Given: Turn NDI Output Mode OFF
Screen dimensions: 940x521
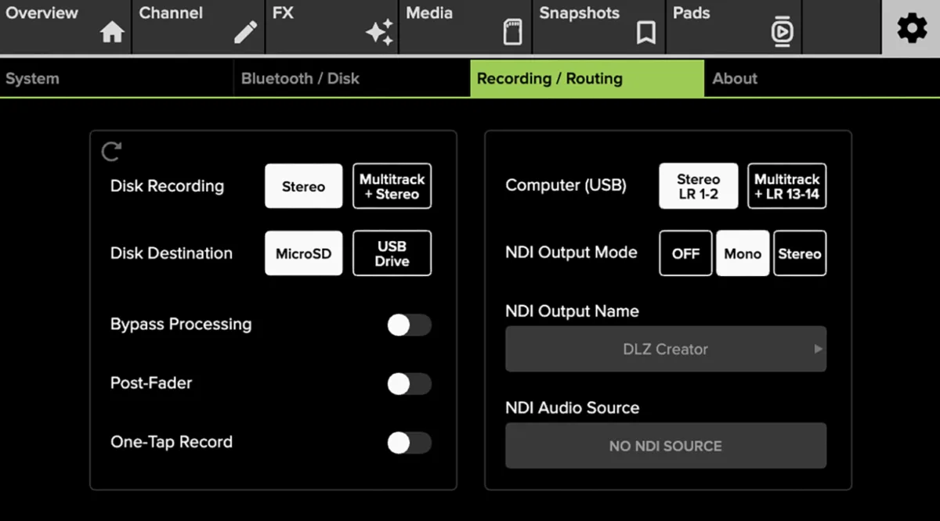Looking at the screenshot, I should click(x=685, y=253).
